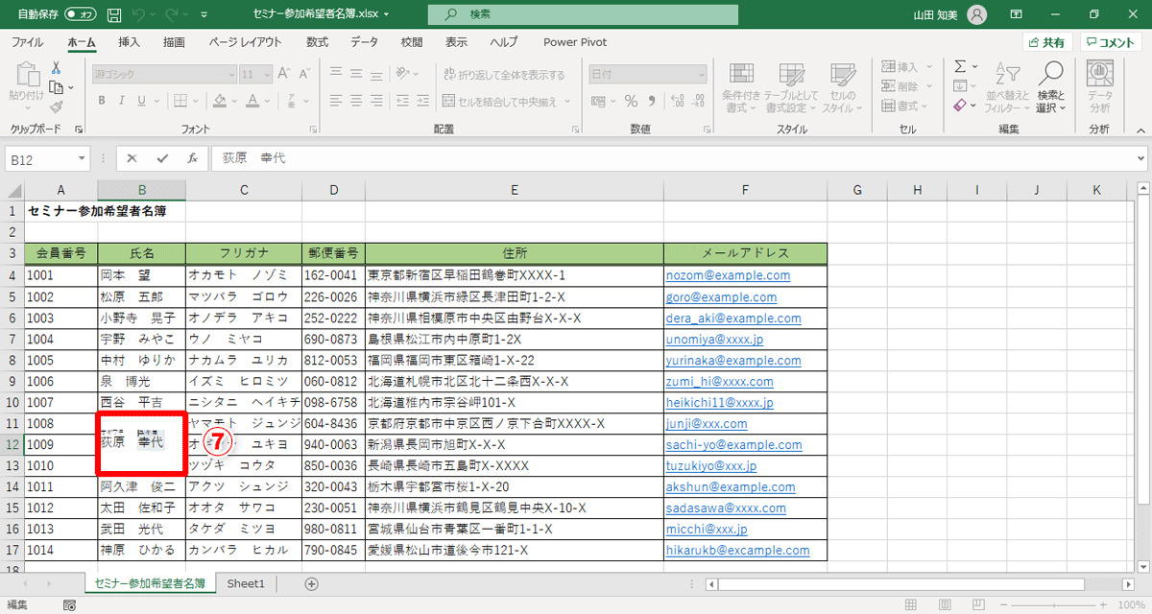Click the Save icon in title bar
This screenshot has height=614, width=1152.
[114, 15]
